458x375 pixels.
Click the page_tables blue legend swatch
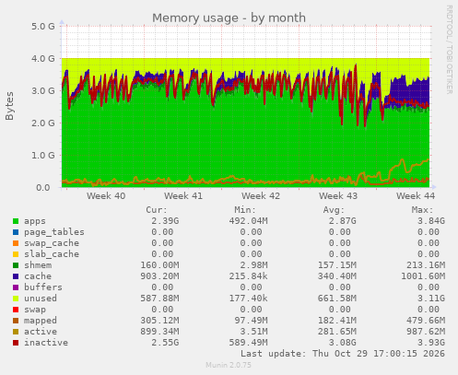pyautogui.click(x=16, y=232)
